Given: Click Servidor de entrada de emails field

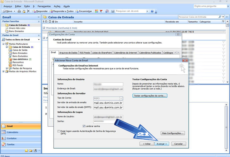Looking at the screenshot, I should [x=108, y=103].
